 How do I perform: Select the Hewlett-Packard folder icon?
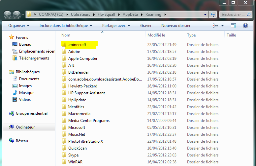(x=64, y=86)
